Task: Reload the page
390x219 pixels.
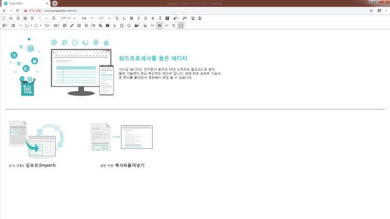Action: click(x=17, y=11)
